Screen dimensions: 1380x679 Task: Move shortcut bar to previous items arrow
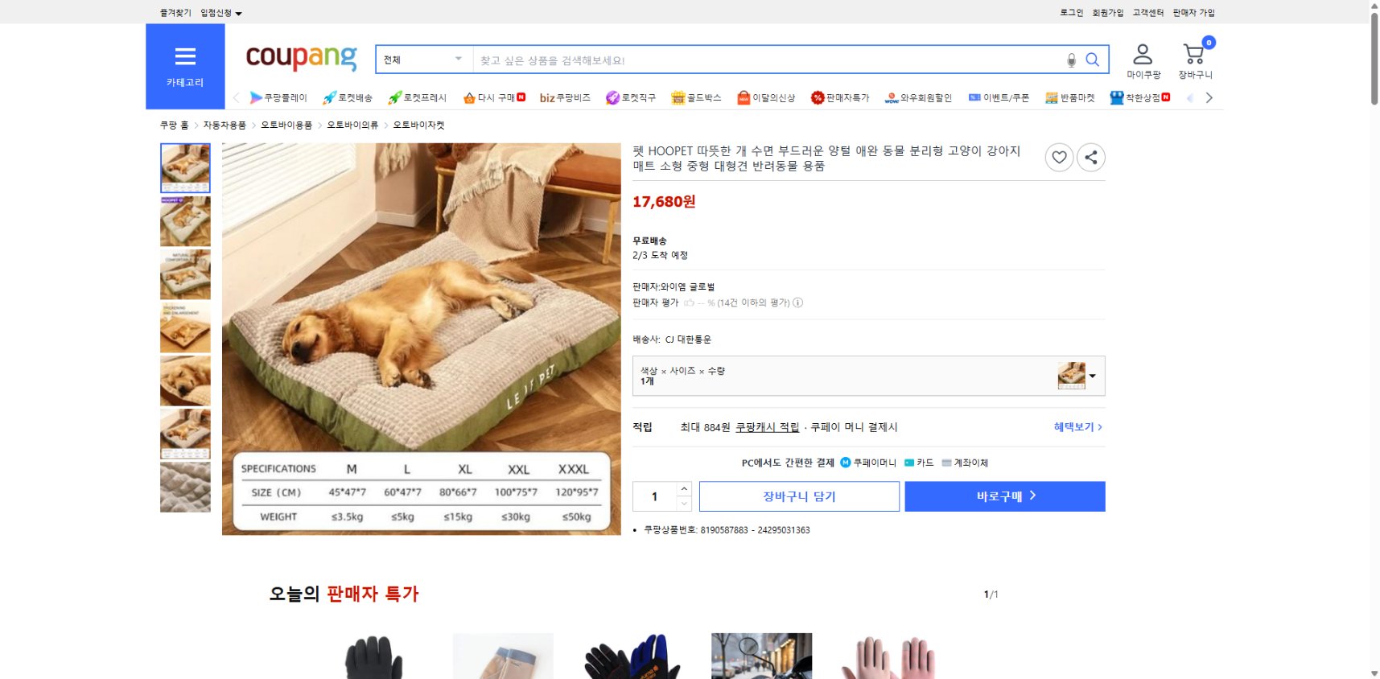pyautogui.click(x=236, y=97)
